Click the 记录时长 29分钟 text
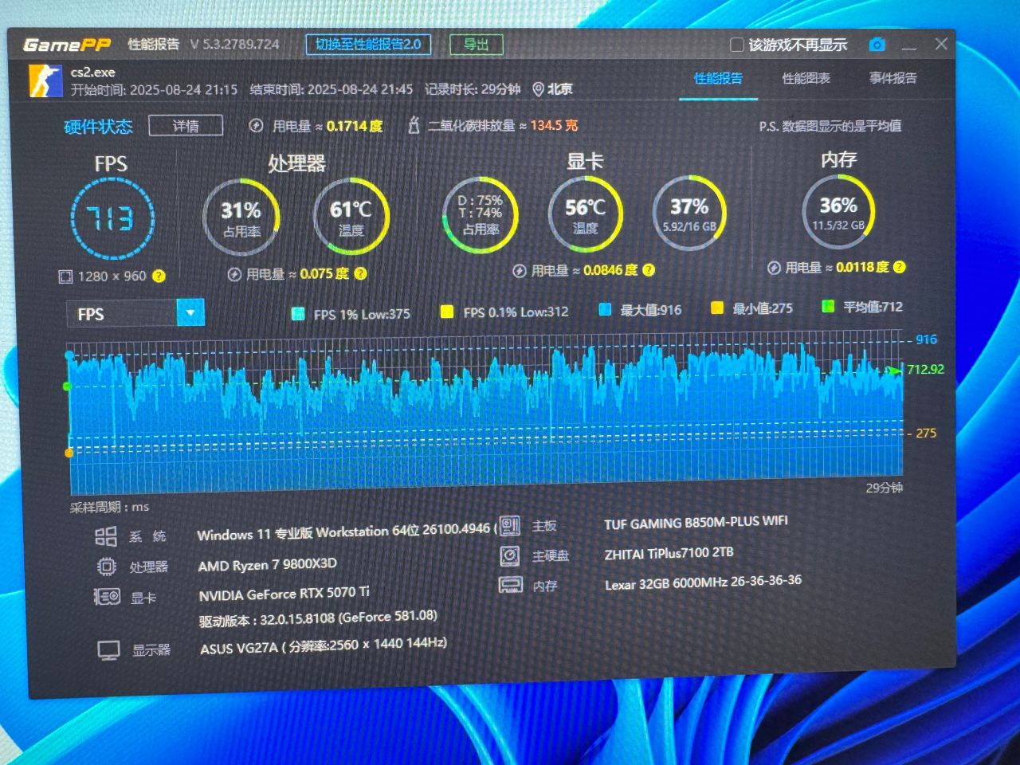 coord(473,89)
